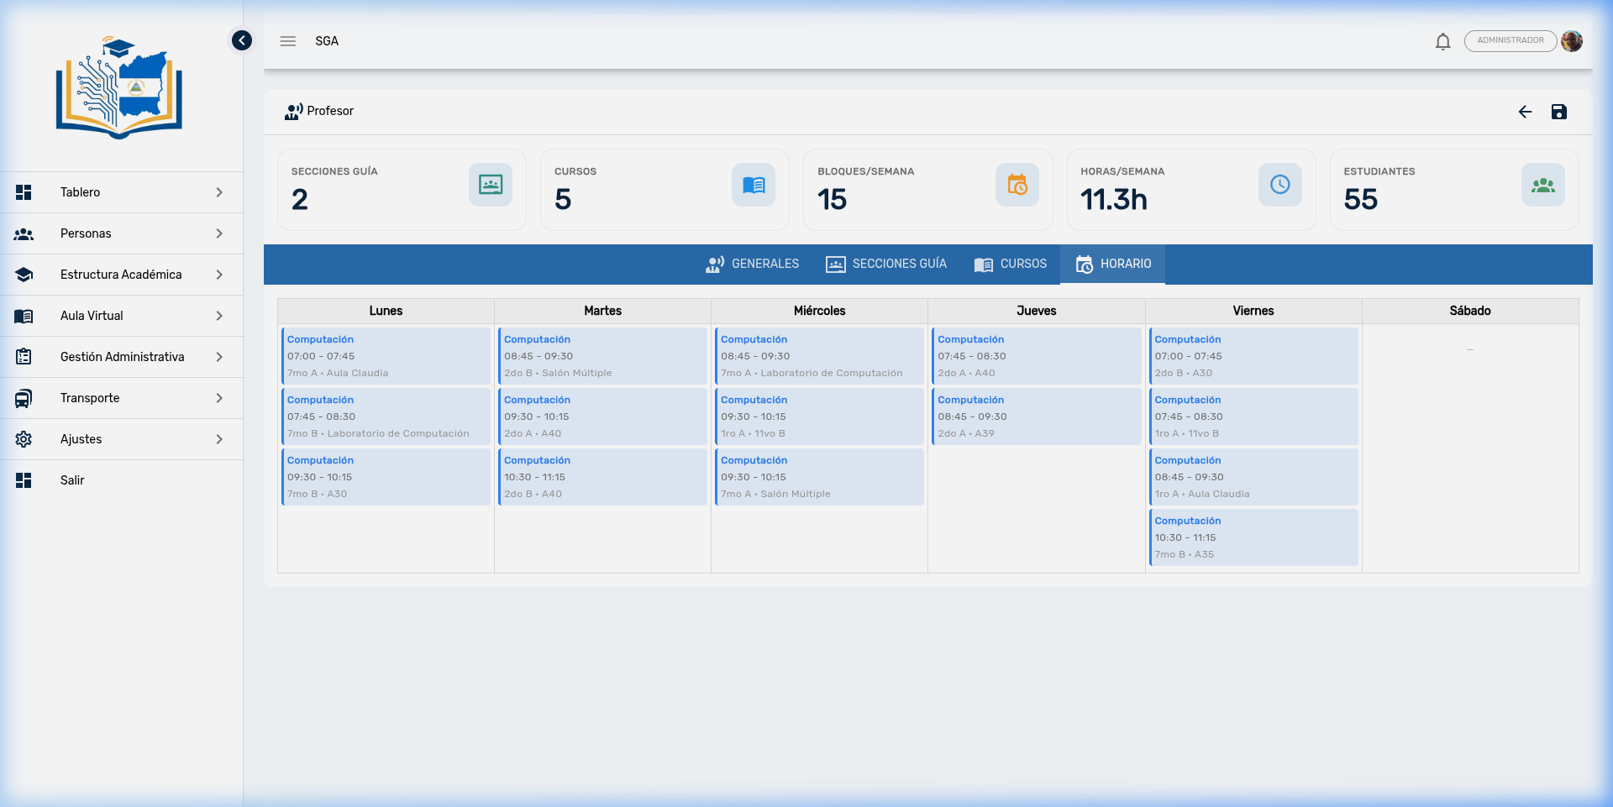1613x807 pixels.
Task: Click the Horas/Semana clock icon
Action: [x=1280, y=185]
